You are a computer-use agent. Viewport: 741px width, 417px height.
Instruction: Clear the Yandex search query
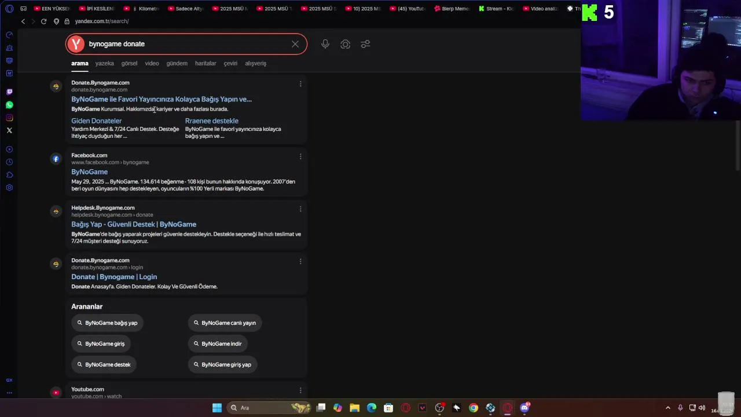[295, 44]
